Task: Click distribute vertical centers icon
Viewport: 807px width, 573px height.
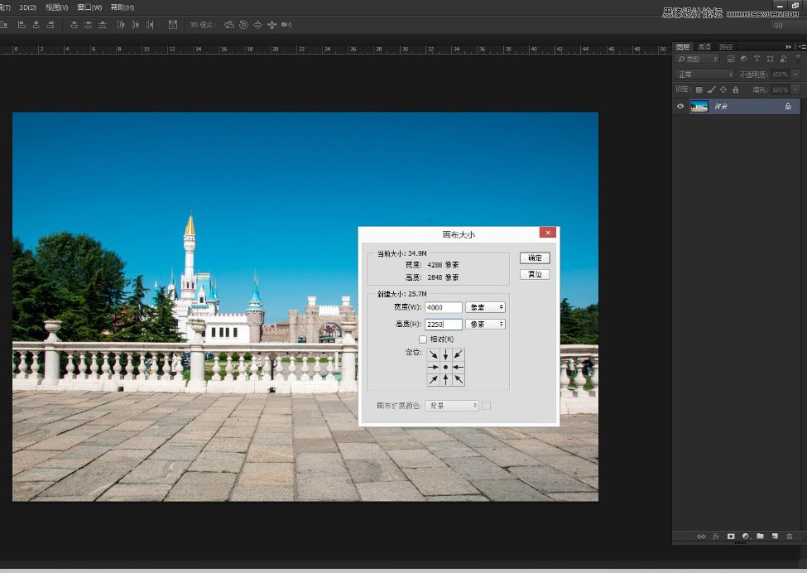Action: [89, 24]
